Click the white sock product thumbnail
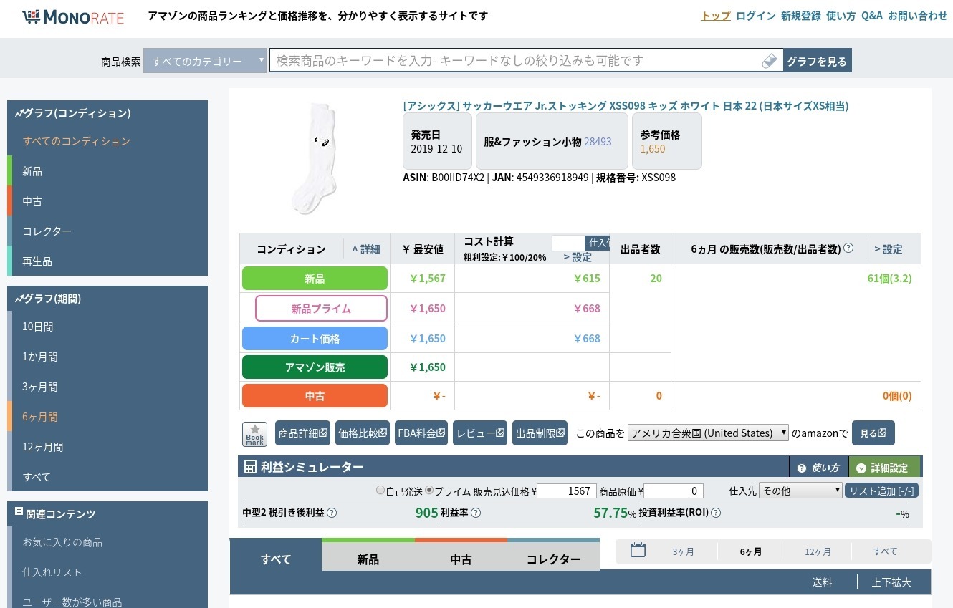Image resolution: width=953 pixels, height=608 pixels. click(x=315, y=158)
